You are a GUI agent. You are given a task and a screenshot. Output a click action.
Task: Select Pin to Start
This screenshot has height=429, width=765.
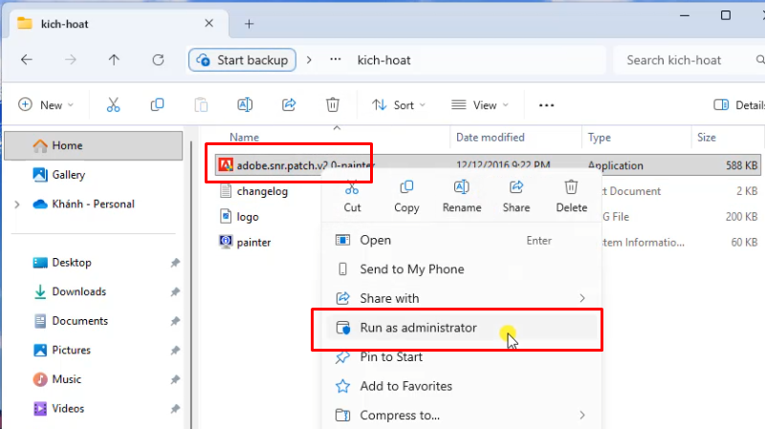point(462,356)
